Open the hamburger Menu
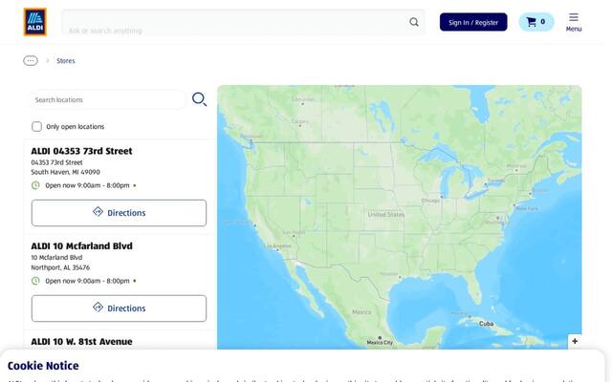Screen dimensions: 612x382 574,22
